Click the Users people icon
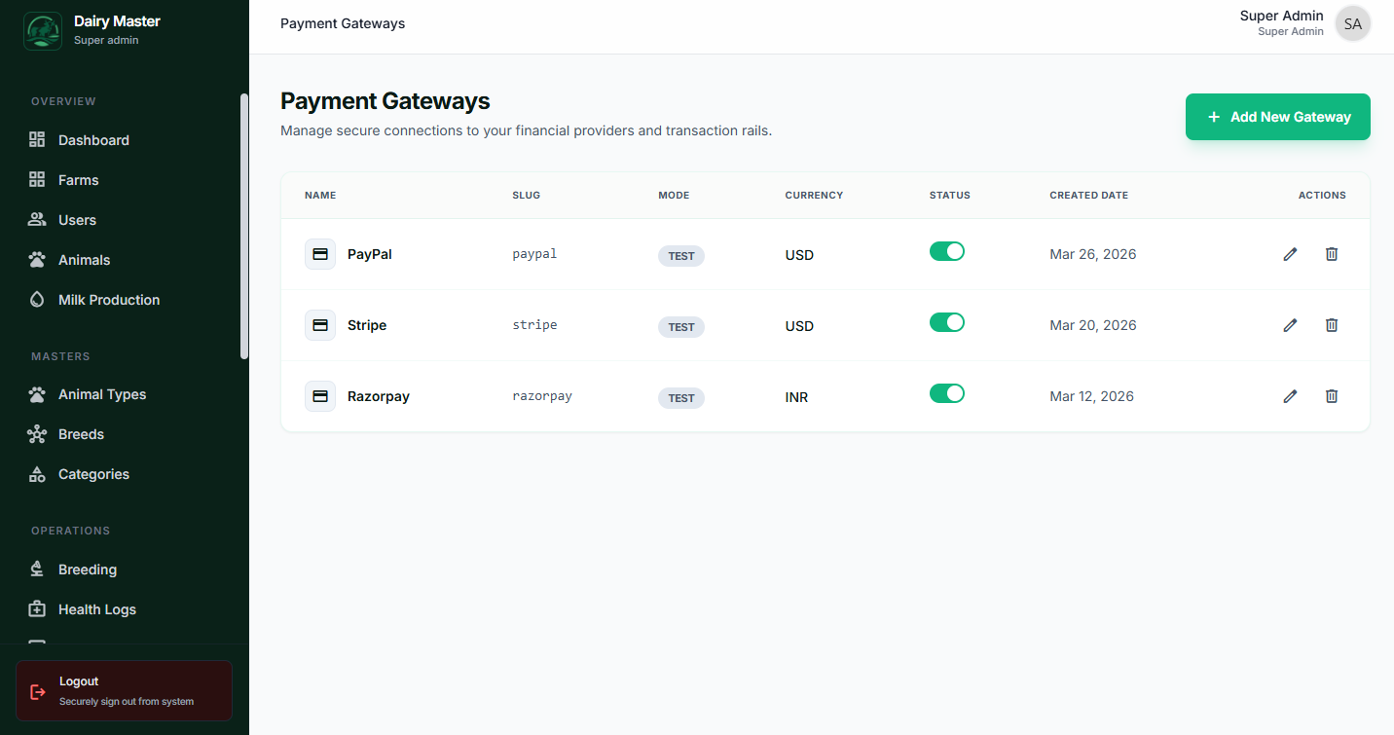 tap(36, 219)
